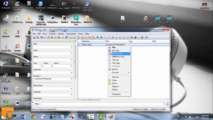
Task: Expand the Genre field dropdown
Action: pos(72,66)
